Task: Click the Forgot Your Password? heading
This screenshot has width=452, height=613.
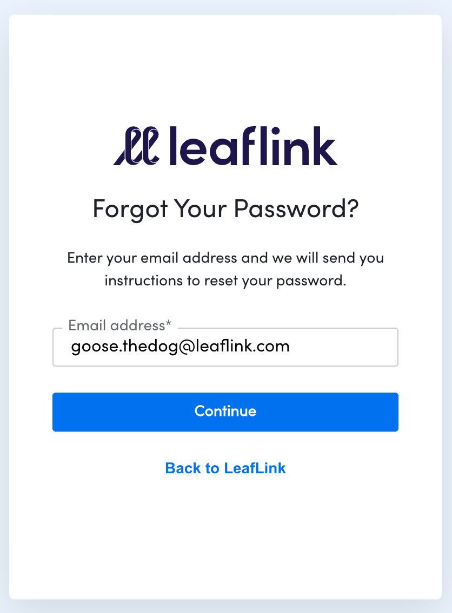Action: (225, 209)
